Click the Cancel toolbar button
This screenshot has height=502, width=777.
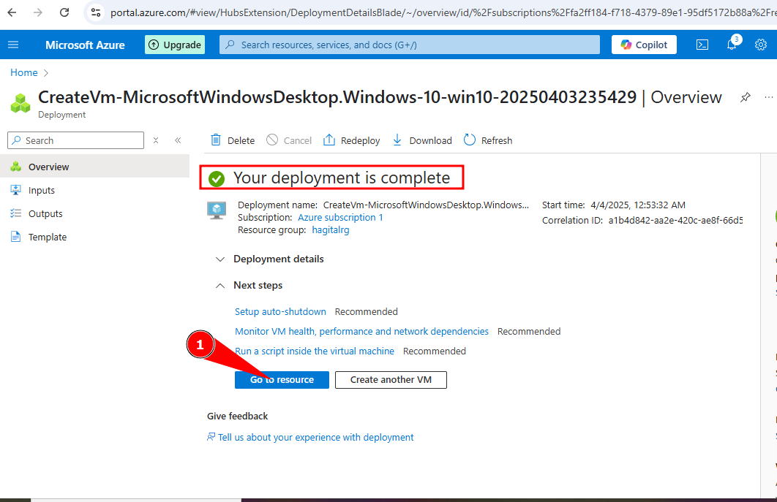(x=289, y=140)
